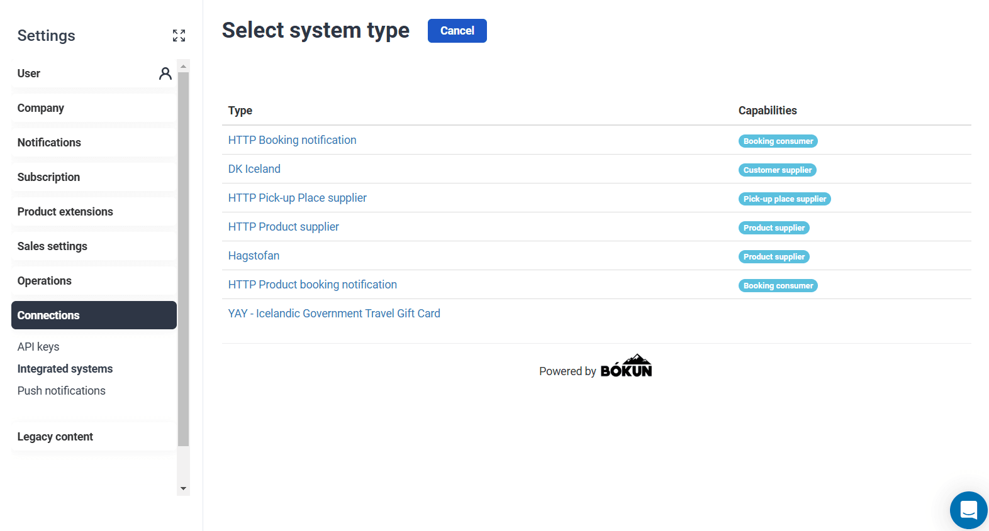Choose HTTP Booking notification type
This screenshot has width=989, height=531.
click(x=292, y=140)
